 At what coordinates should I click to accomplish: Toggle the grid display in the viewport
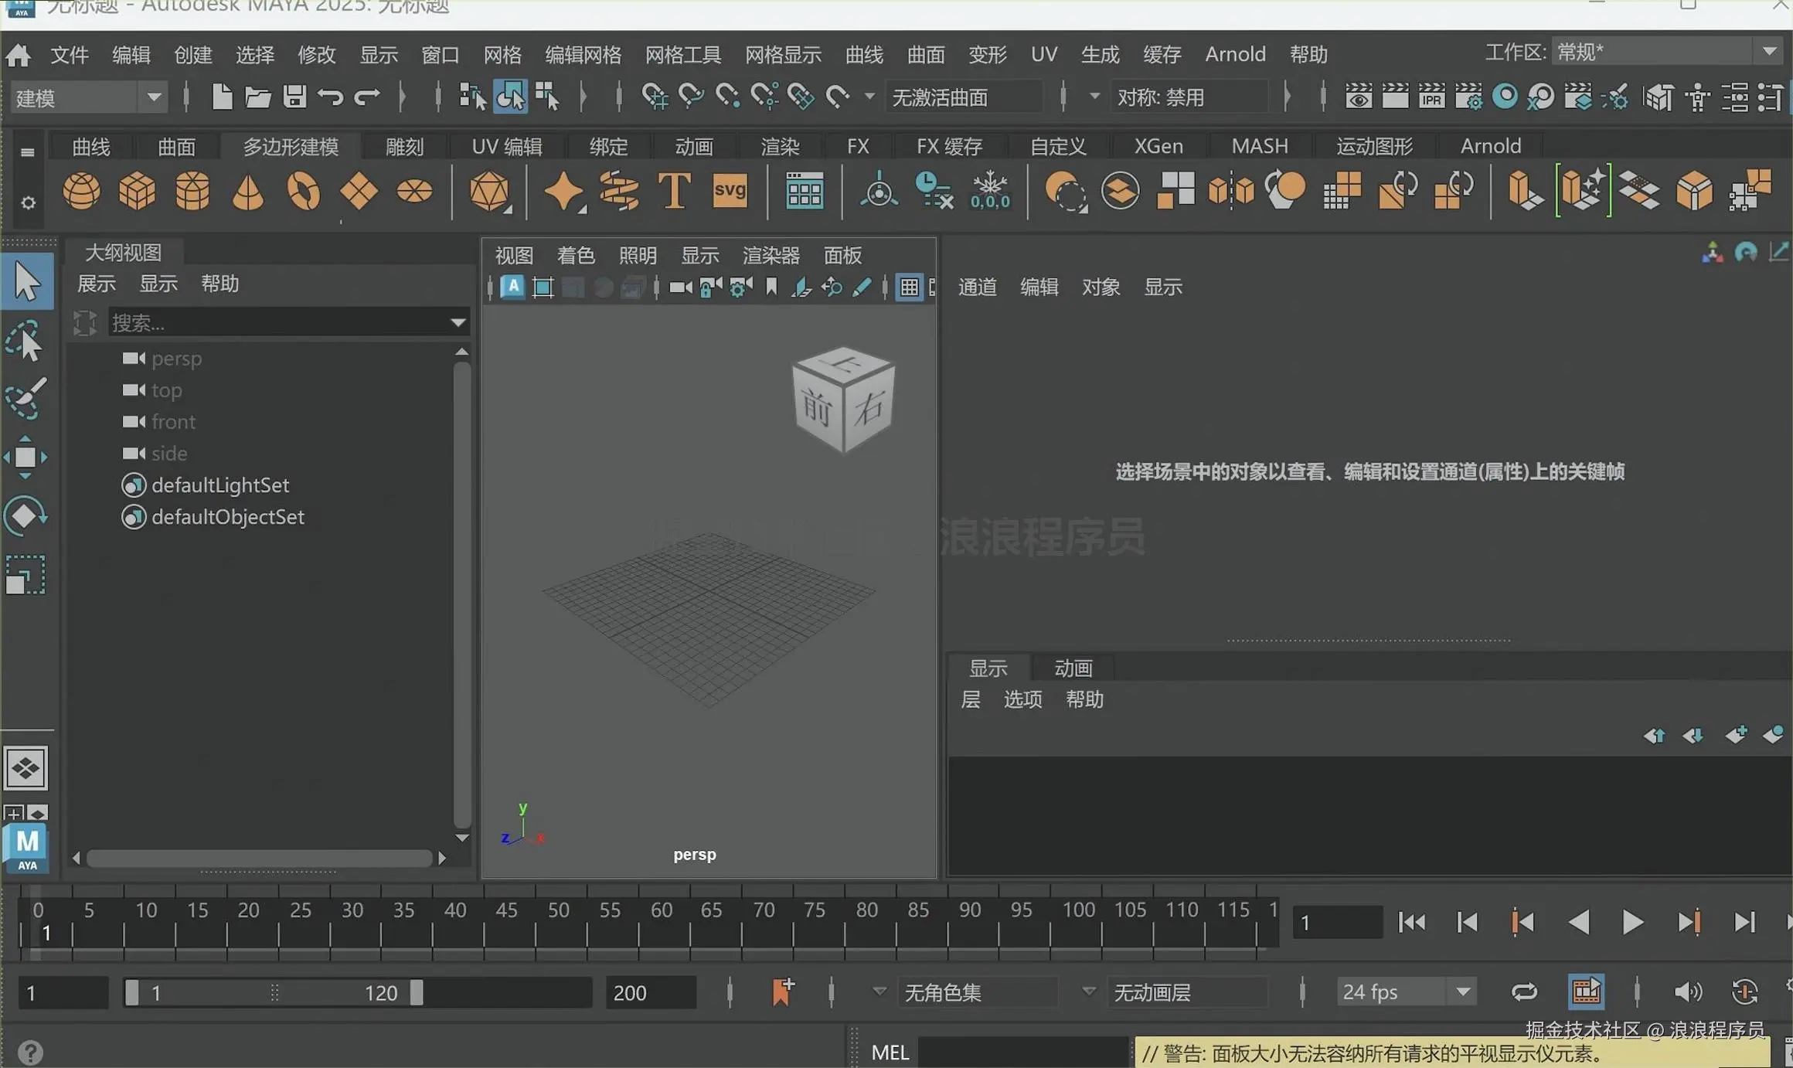point(909,287)
